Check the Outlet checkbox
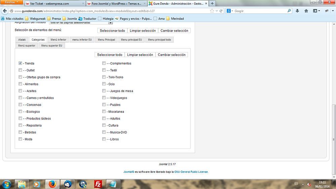This screenshot has width=336, height=189. (x=20, y=70)
